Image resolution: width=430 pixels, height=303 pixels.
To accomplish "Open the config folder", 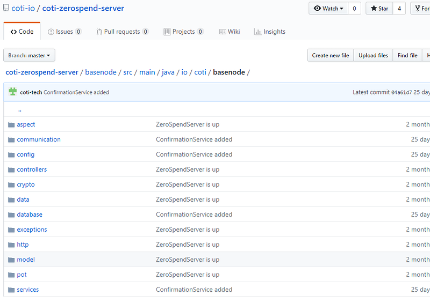I will click(x=25, y=154).
